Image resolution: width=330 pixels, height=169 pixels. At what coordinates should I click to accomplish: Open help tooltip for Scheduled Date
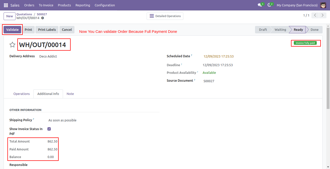point(192,55)
